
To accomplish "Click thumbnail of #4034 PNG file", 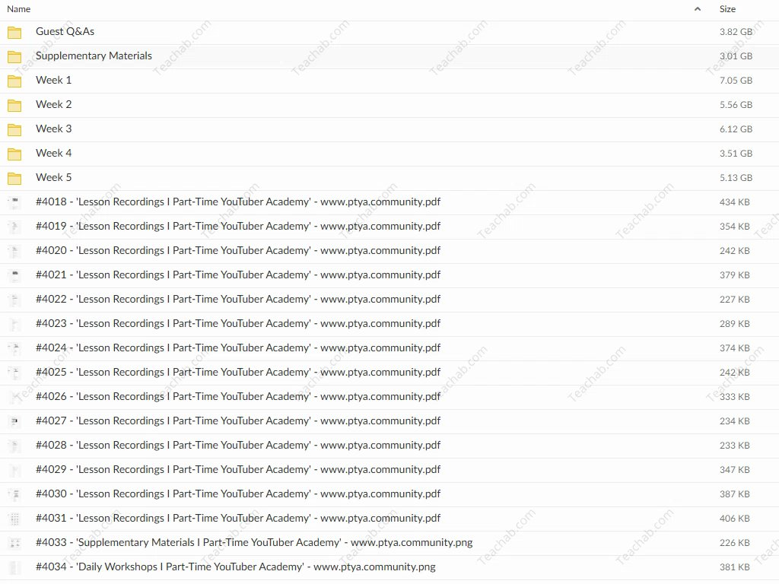I will pos(15,567).
